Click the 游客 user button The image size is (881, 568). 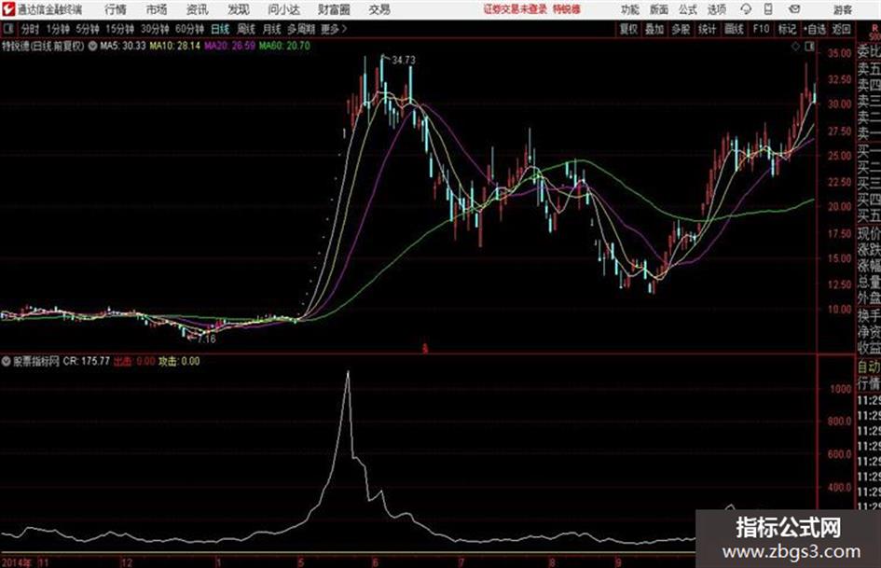pos(842,9)
